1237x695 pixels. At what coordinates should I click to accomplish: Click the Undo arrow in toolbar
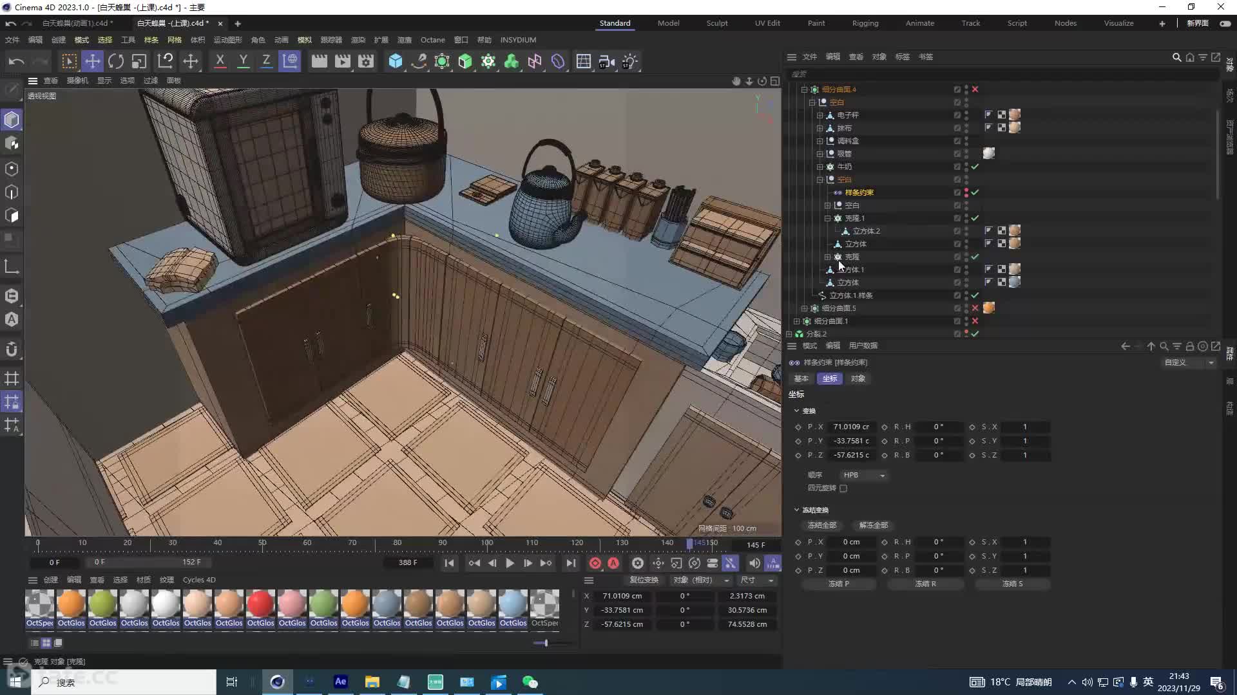tap(16, 61)
